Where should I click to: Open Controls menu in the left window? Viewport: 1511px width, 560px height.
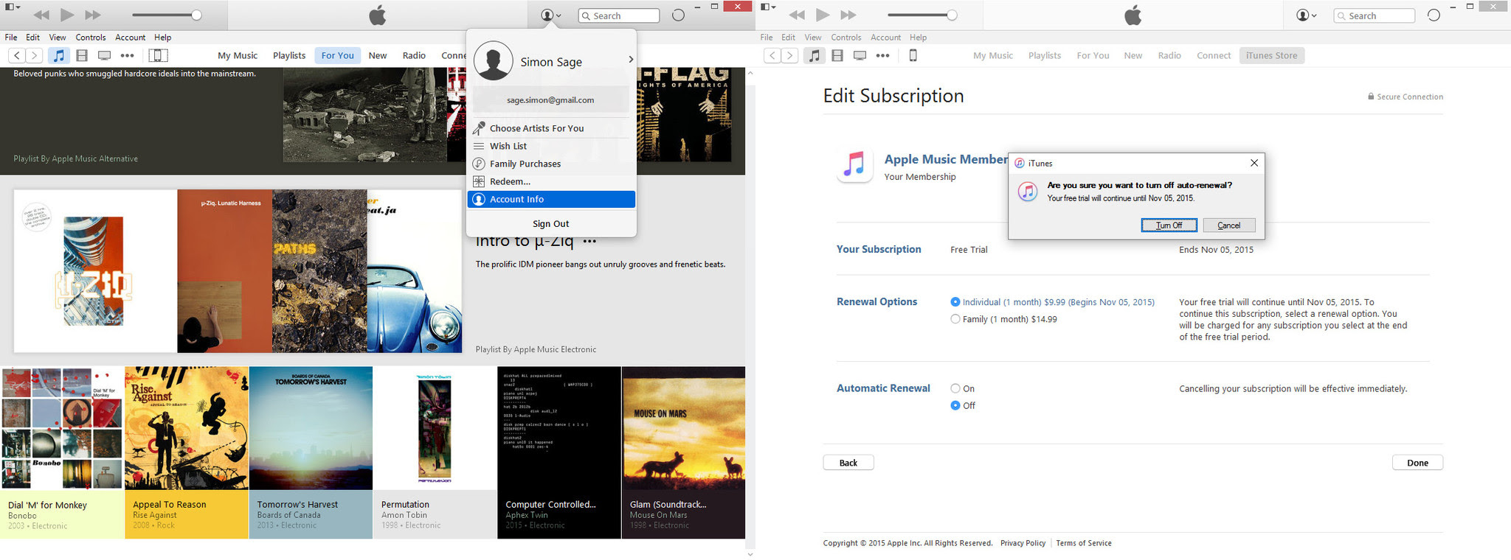pyautogui.click(x=91, y=38)
